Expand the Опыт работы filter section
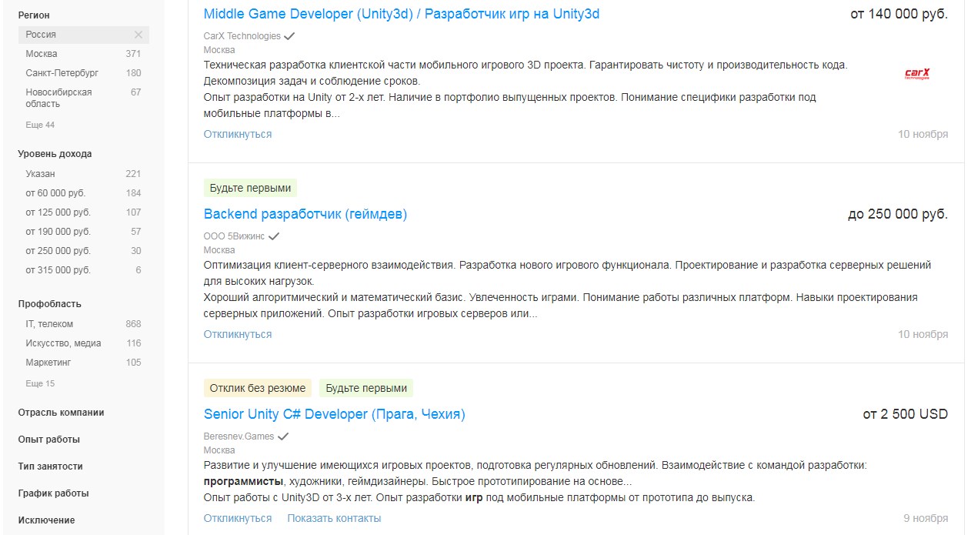The height and width of the screenshot is (535, 971). pyautogui.click(x=48, y=440)
